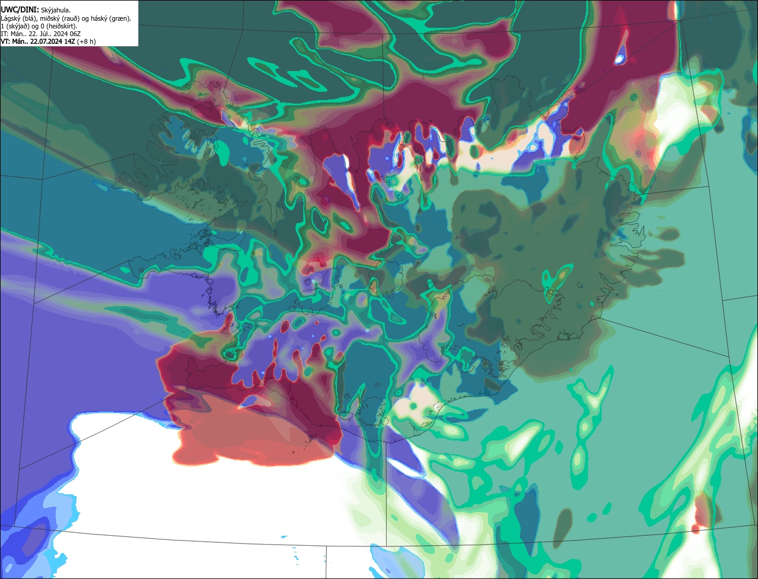The width and height of the screenshot is (758, 579).
Task: Click the "(+8 h)" forecast offset
Action: tap(86, 41)
